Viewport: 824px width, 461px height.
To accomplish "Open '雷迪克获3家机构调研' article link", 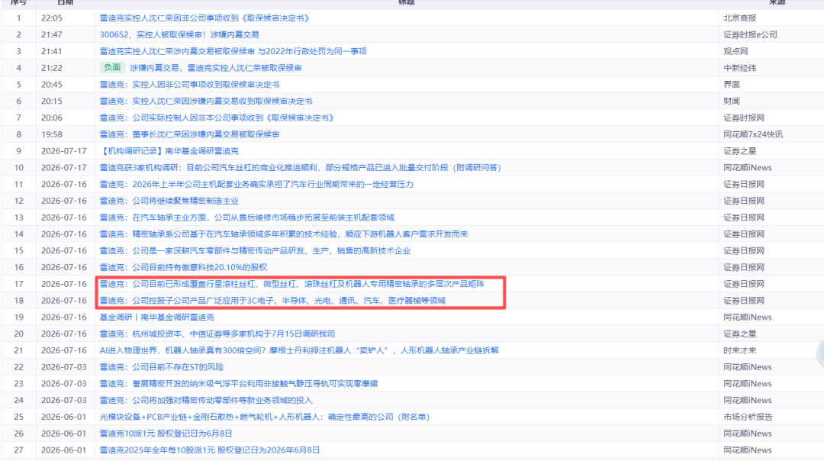I will click(301, 168).
